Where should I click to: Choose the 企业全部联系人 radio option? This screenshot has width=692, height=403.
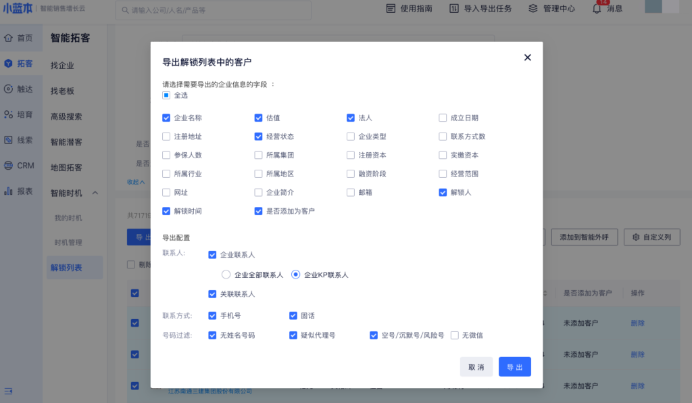(226, 275)
